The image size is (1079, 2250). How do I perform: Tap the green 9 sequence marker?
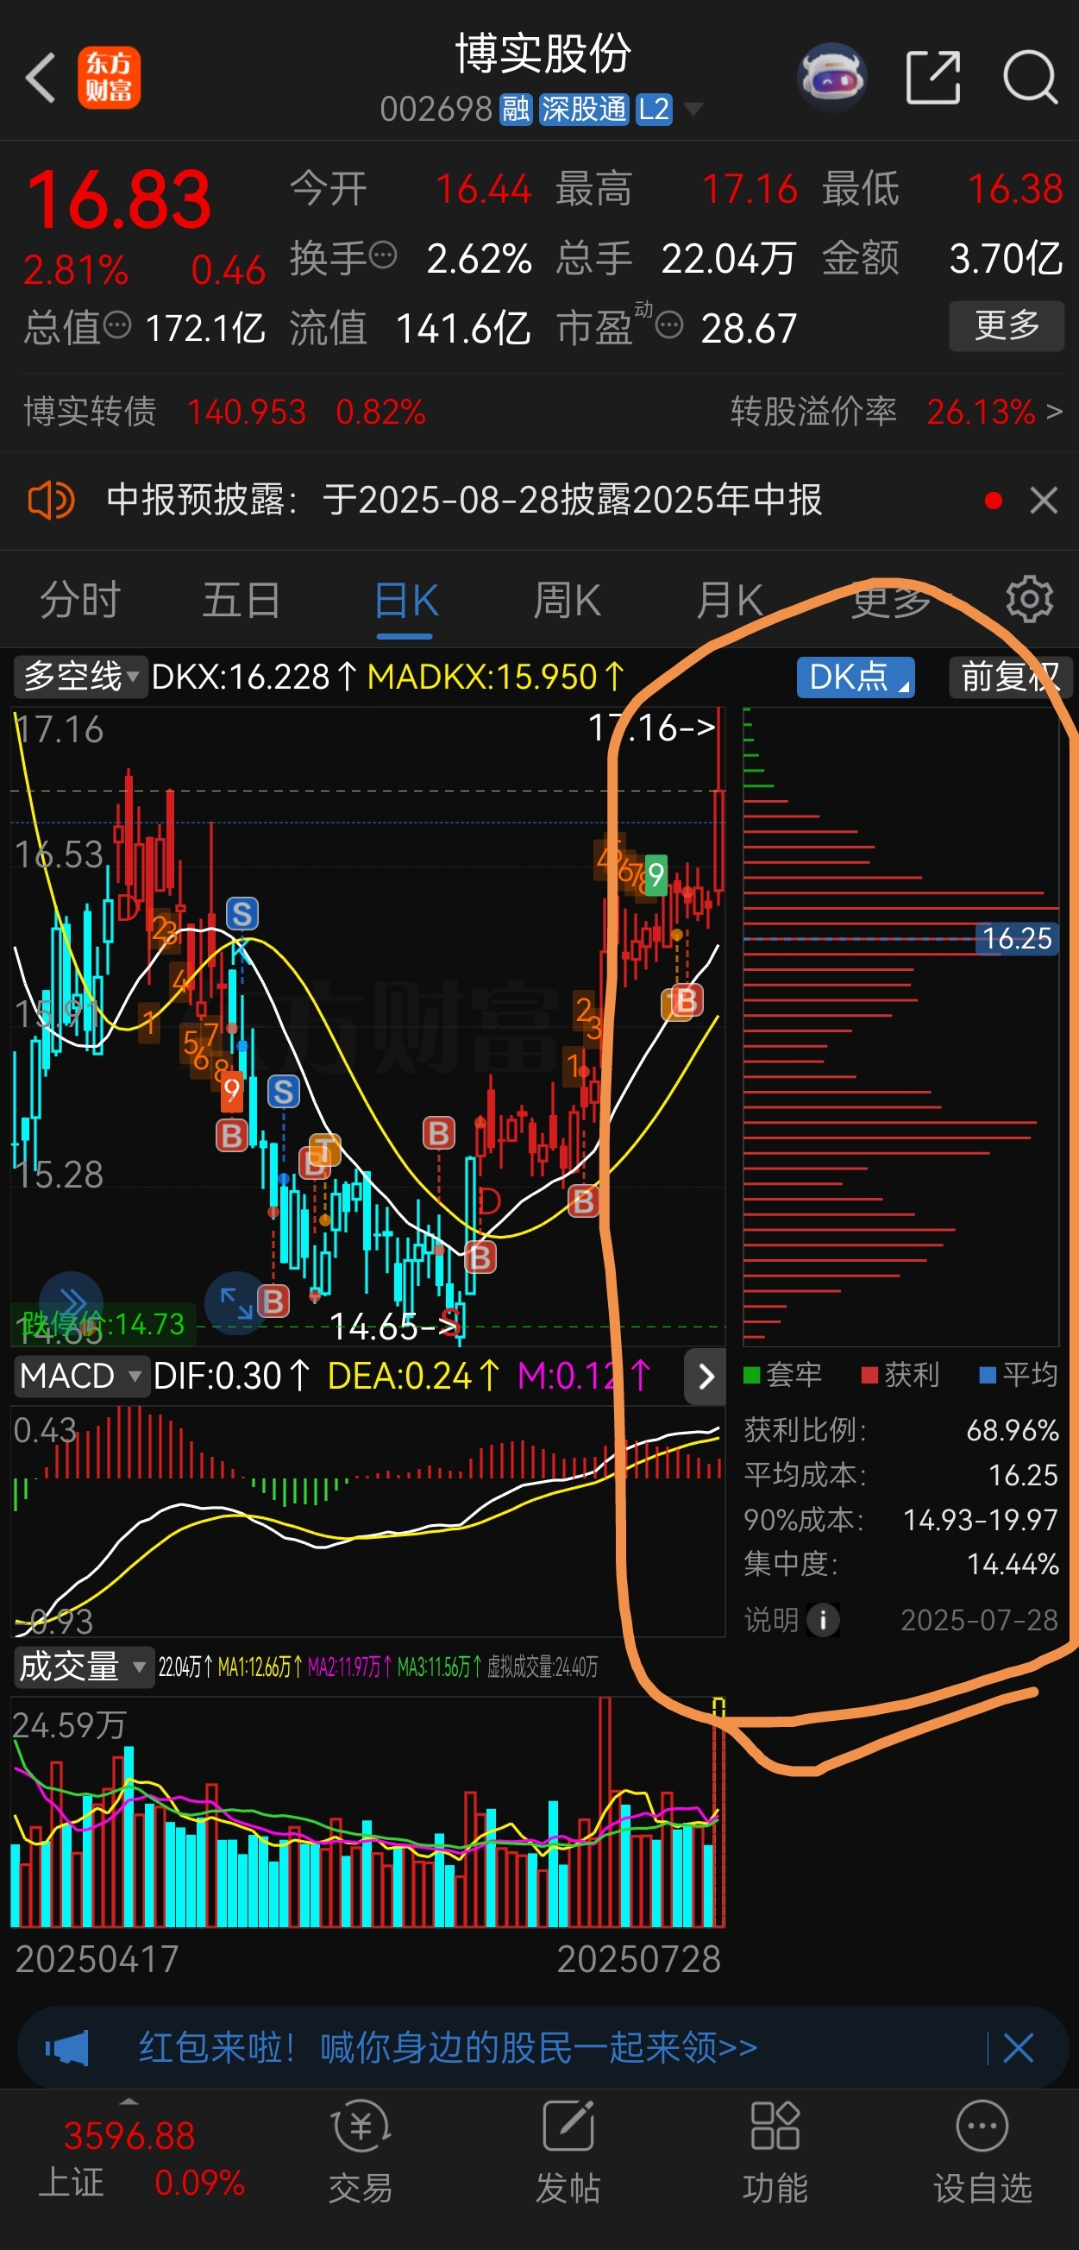tap(656, 874)
